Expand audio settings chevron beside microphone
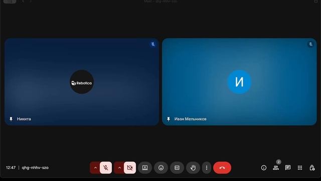Image resolution: width=321 pixels, height=181 pixels. [95, 167]
